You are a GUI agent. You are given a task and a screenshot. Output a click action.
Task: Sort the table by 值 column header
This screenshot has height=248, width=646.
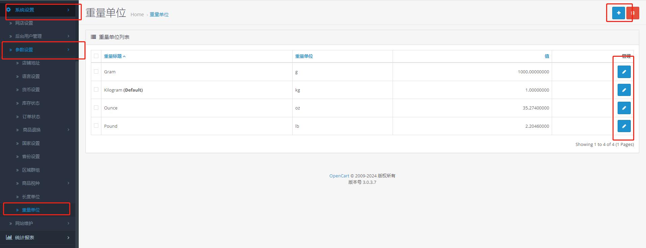[547, 56]
